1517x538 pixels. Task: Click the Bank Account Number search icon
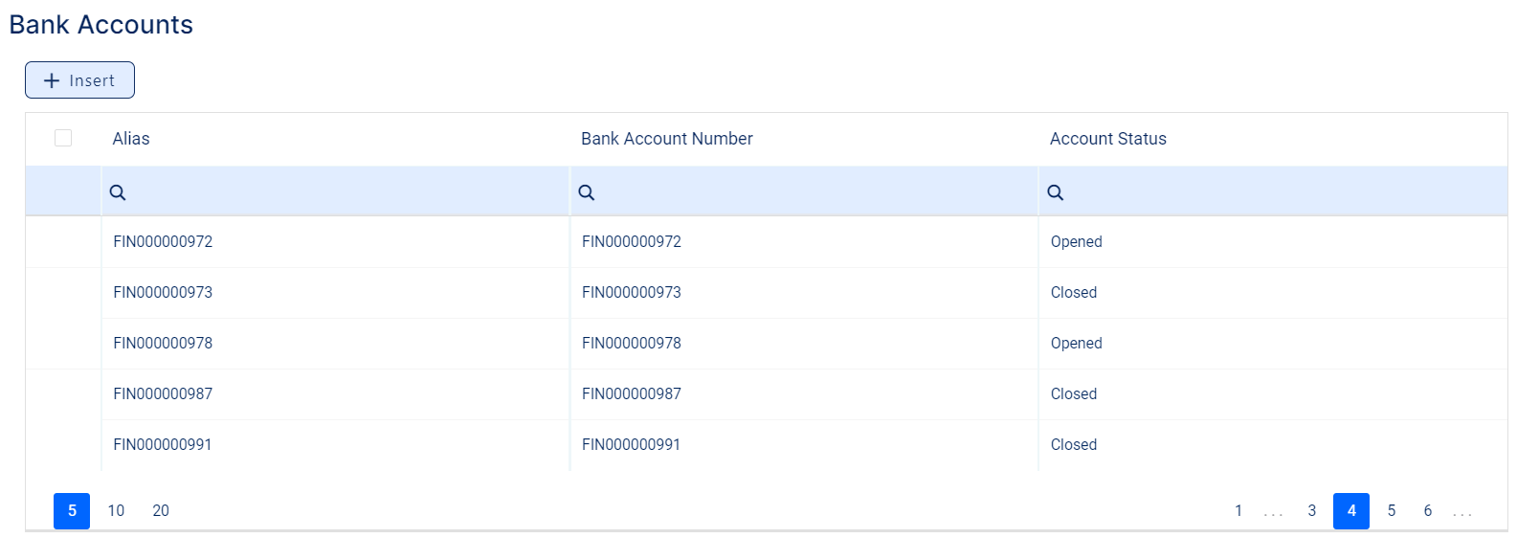click(x=587, y=192)
